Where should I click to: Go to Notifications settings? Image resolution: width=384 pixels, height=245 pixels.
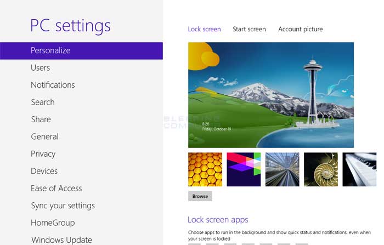tap(53, 85)
